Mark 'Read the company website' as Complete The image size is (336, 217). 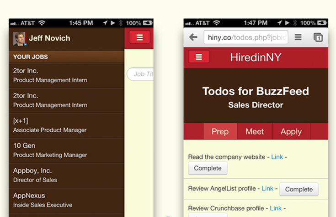click(208, 168)
